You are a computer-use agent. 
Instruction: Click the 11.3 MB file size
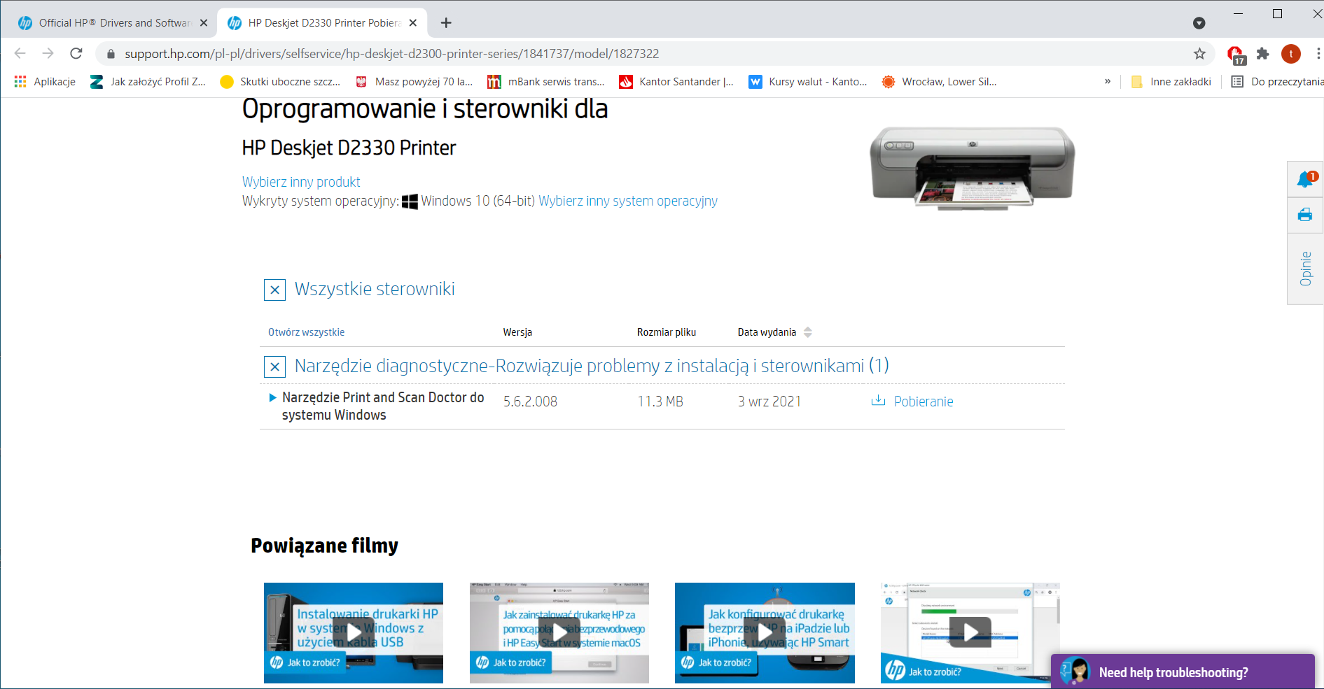(x=660, y=402)
